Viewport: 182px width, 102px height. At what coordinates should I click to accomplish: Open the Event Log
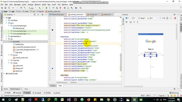click(x=174, y=93)
